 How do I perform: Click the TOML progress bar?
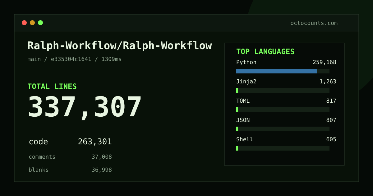pos(283,110)
